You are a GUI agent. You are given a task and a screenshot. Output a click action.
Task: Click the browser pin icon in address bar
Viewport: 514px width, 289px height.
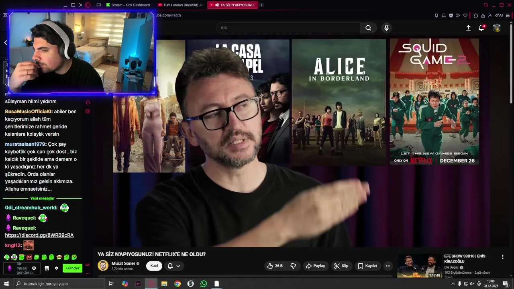(436, 15)
